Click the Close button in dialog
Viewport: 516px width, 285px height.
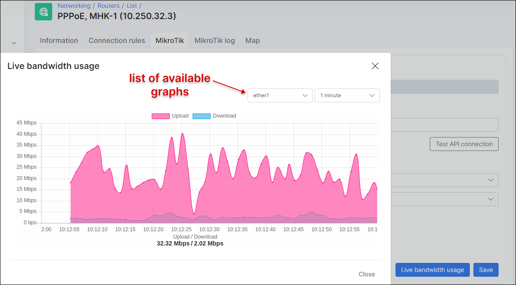[367, 274]
